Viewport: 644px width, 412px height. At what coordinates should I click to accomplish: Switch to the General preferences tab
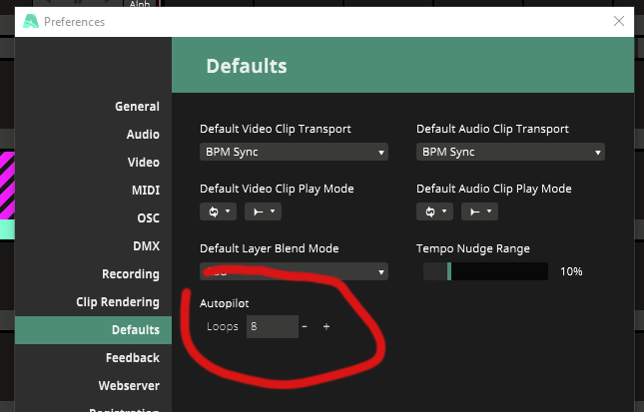[137, 107]
